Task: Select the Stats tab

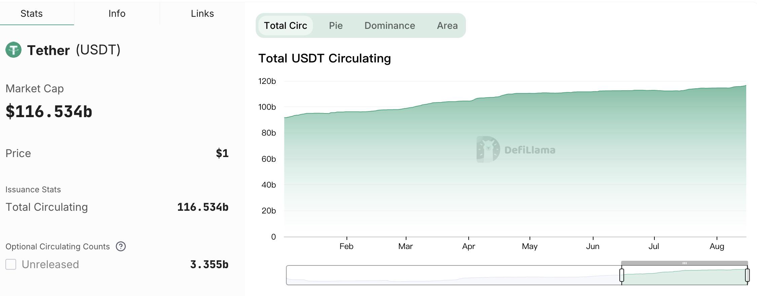Action: click(x=32, y=13)
